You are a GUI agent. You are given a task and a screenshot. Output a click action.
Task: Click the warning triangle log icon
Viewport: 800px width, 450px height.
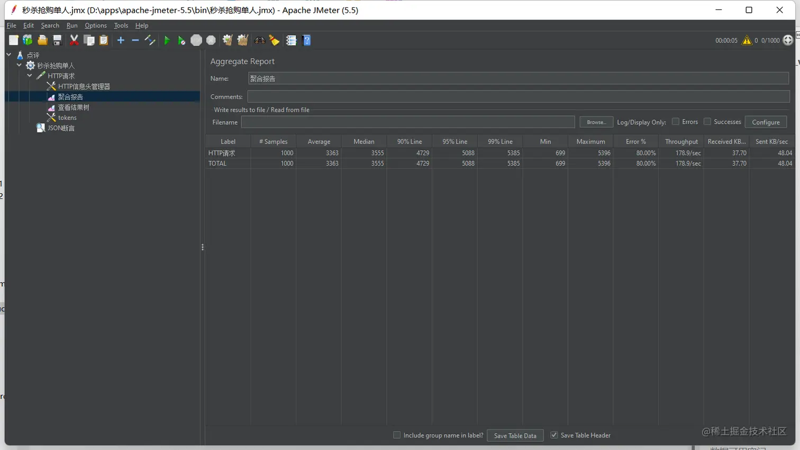[x=747, y=40]
